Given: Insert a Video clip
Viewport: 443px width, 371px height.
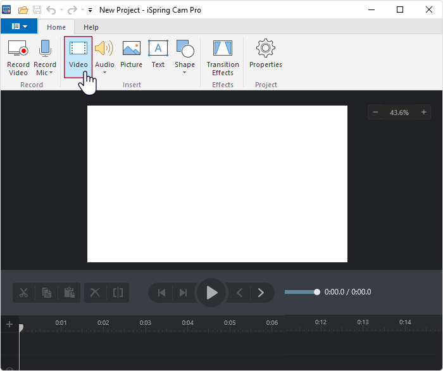Looking at the screenshot, I should pos(78,58).
